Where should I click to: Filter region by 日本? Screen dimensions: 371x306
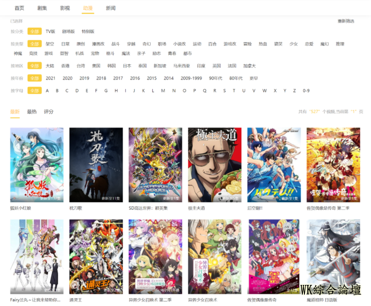click(127, 66)
